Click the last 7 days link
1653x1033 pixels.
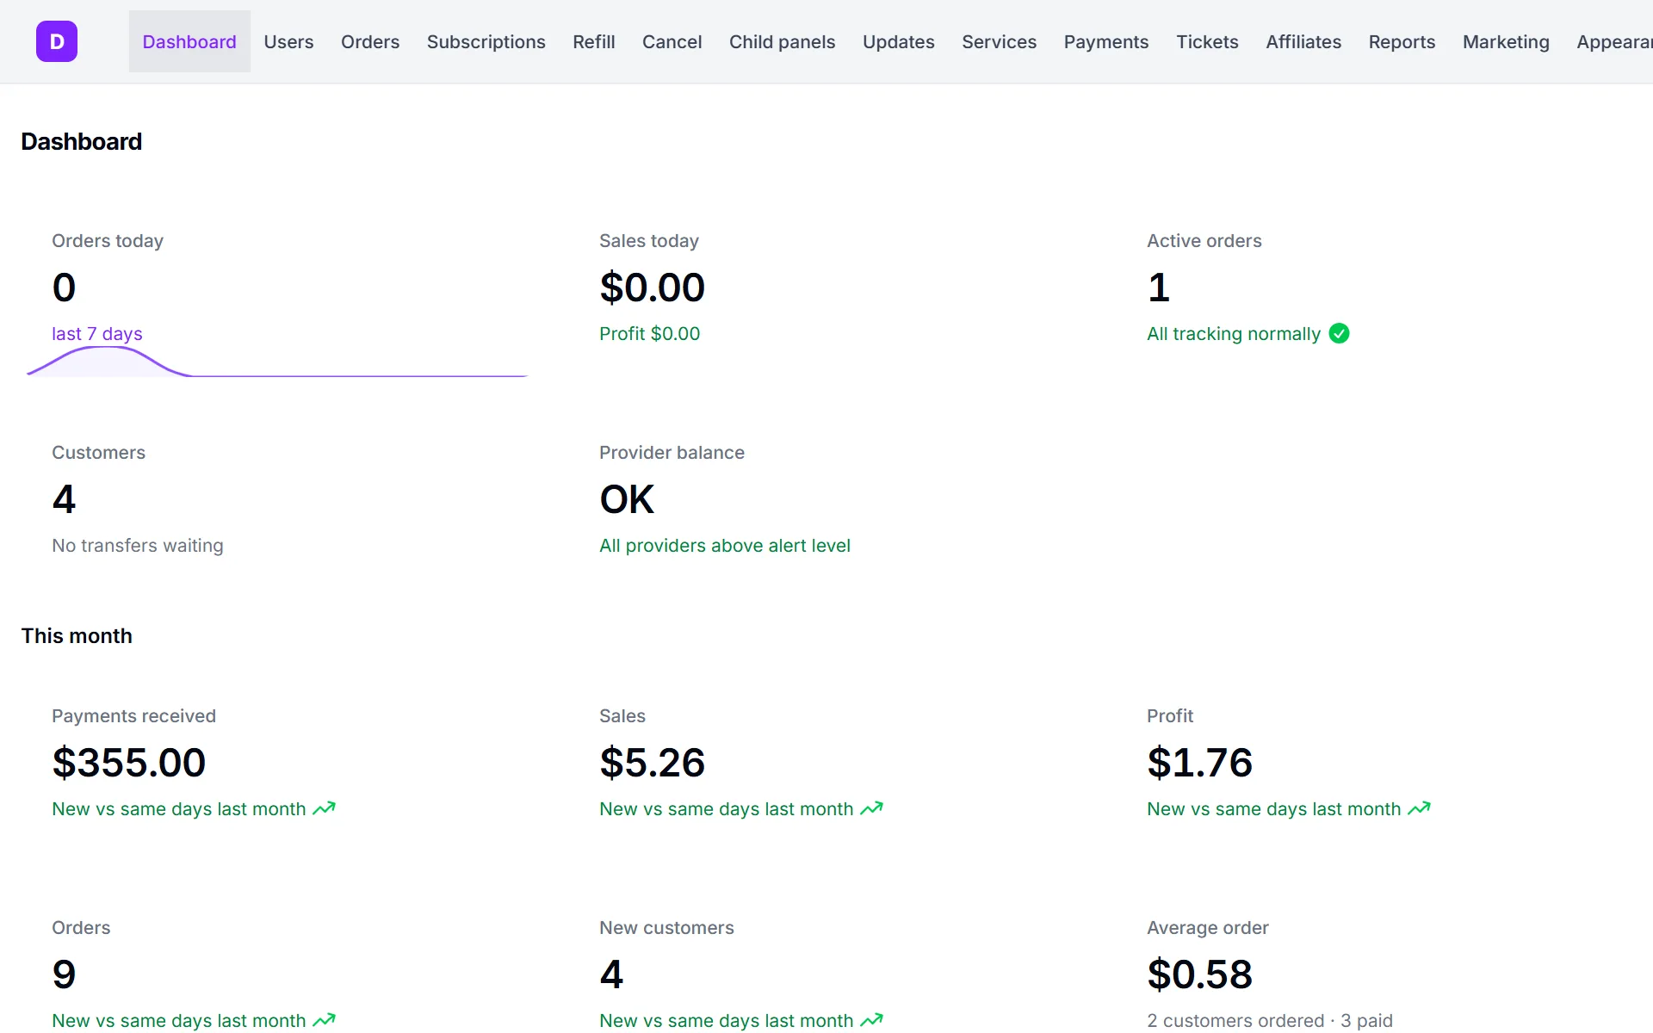coord(97,333)
